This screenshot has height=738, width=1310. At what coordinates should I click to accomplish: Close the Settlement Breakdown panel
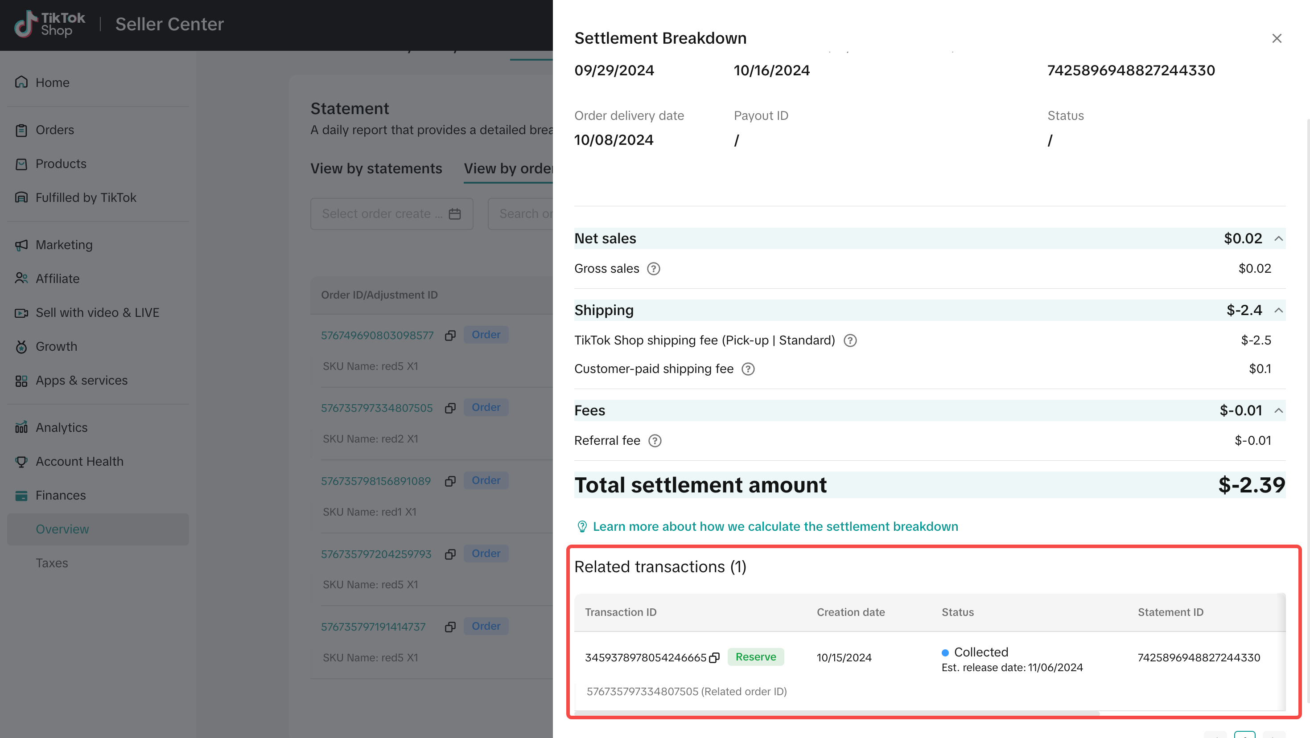1277,39
